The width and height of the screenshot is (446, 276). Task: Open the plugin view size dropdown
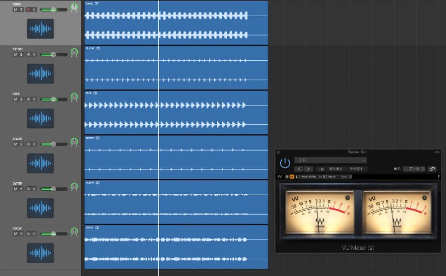(415, 168)
